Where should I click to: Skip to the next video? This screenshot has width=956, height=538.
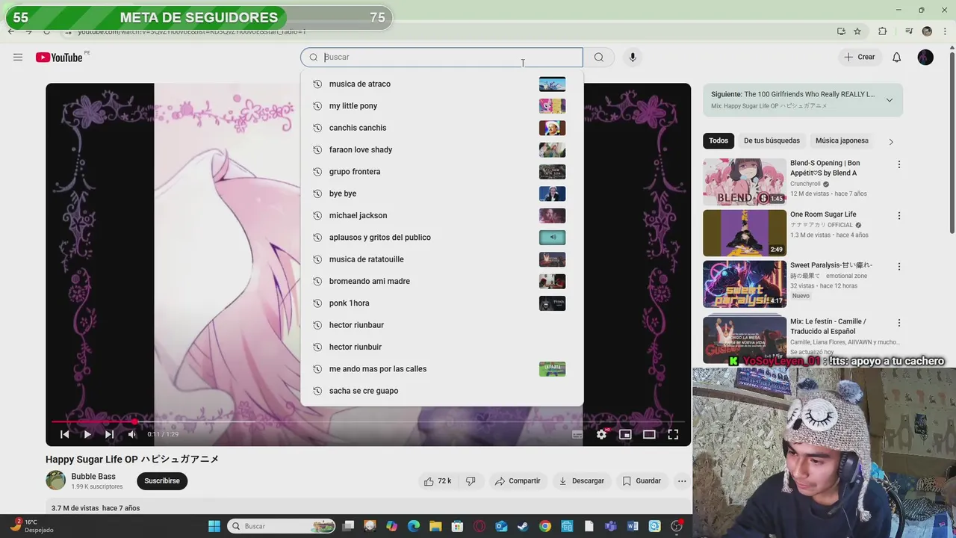tap(109, 434)
